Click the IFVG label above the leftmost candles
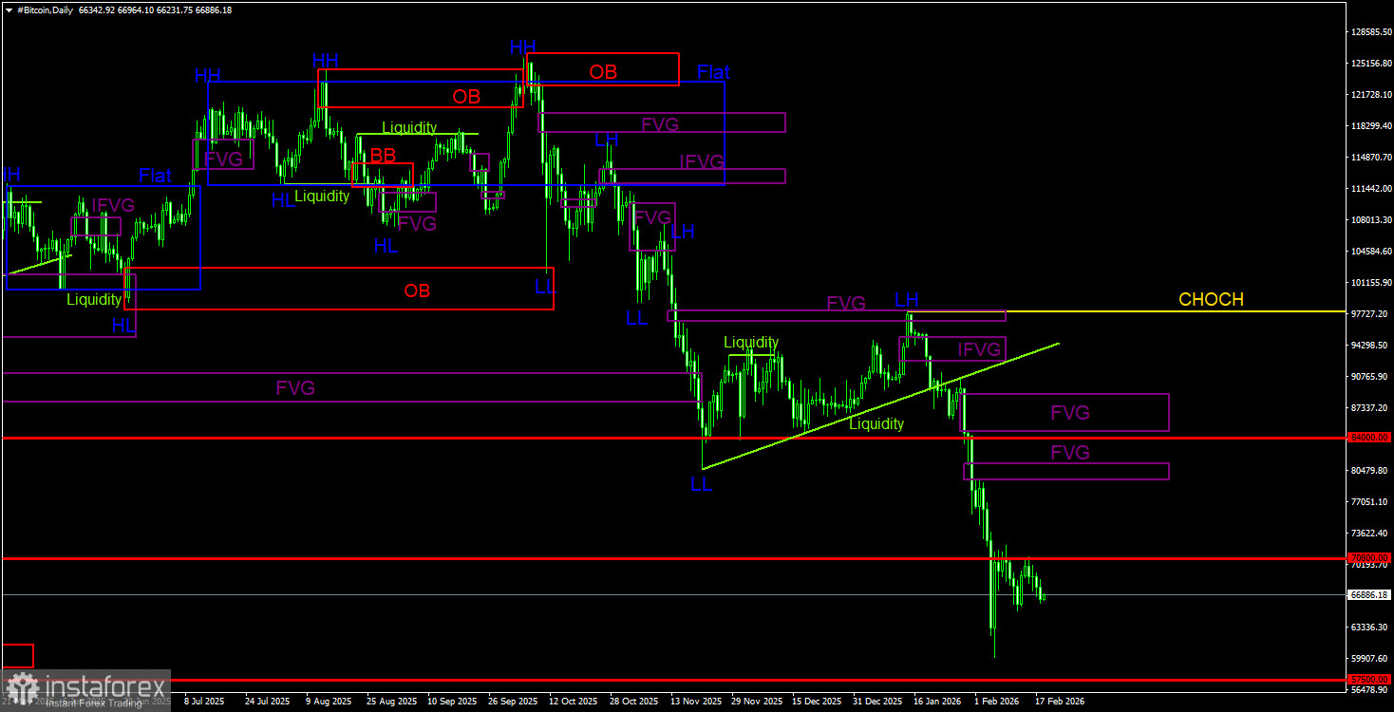The image size is (1394, 712). tap(113, 205)
